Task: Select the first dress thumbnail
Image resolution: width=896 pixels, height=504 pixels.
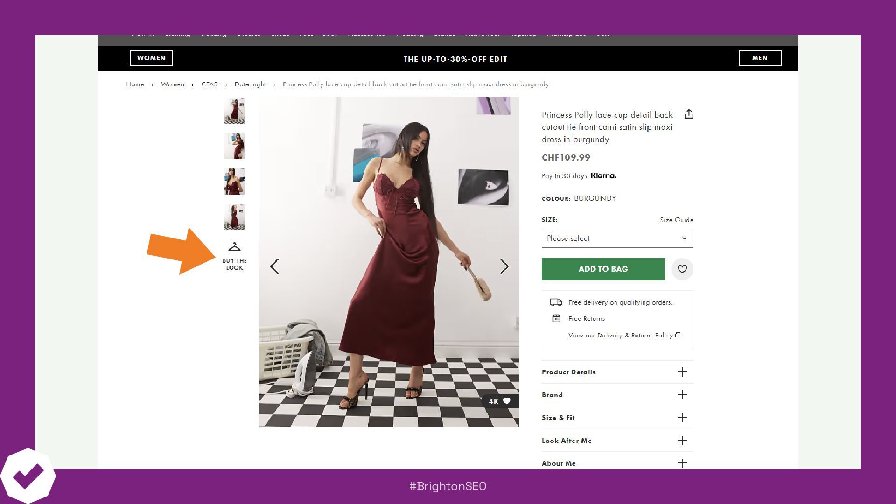Action: 234,111
